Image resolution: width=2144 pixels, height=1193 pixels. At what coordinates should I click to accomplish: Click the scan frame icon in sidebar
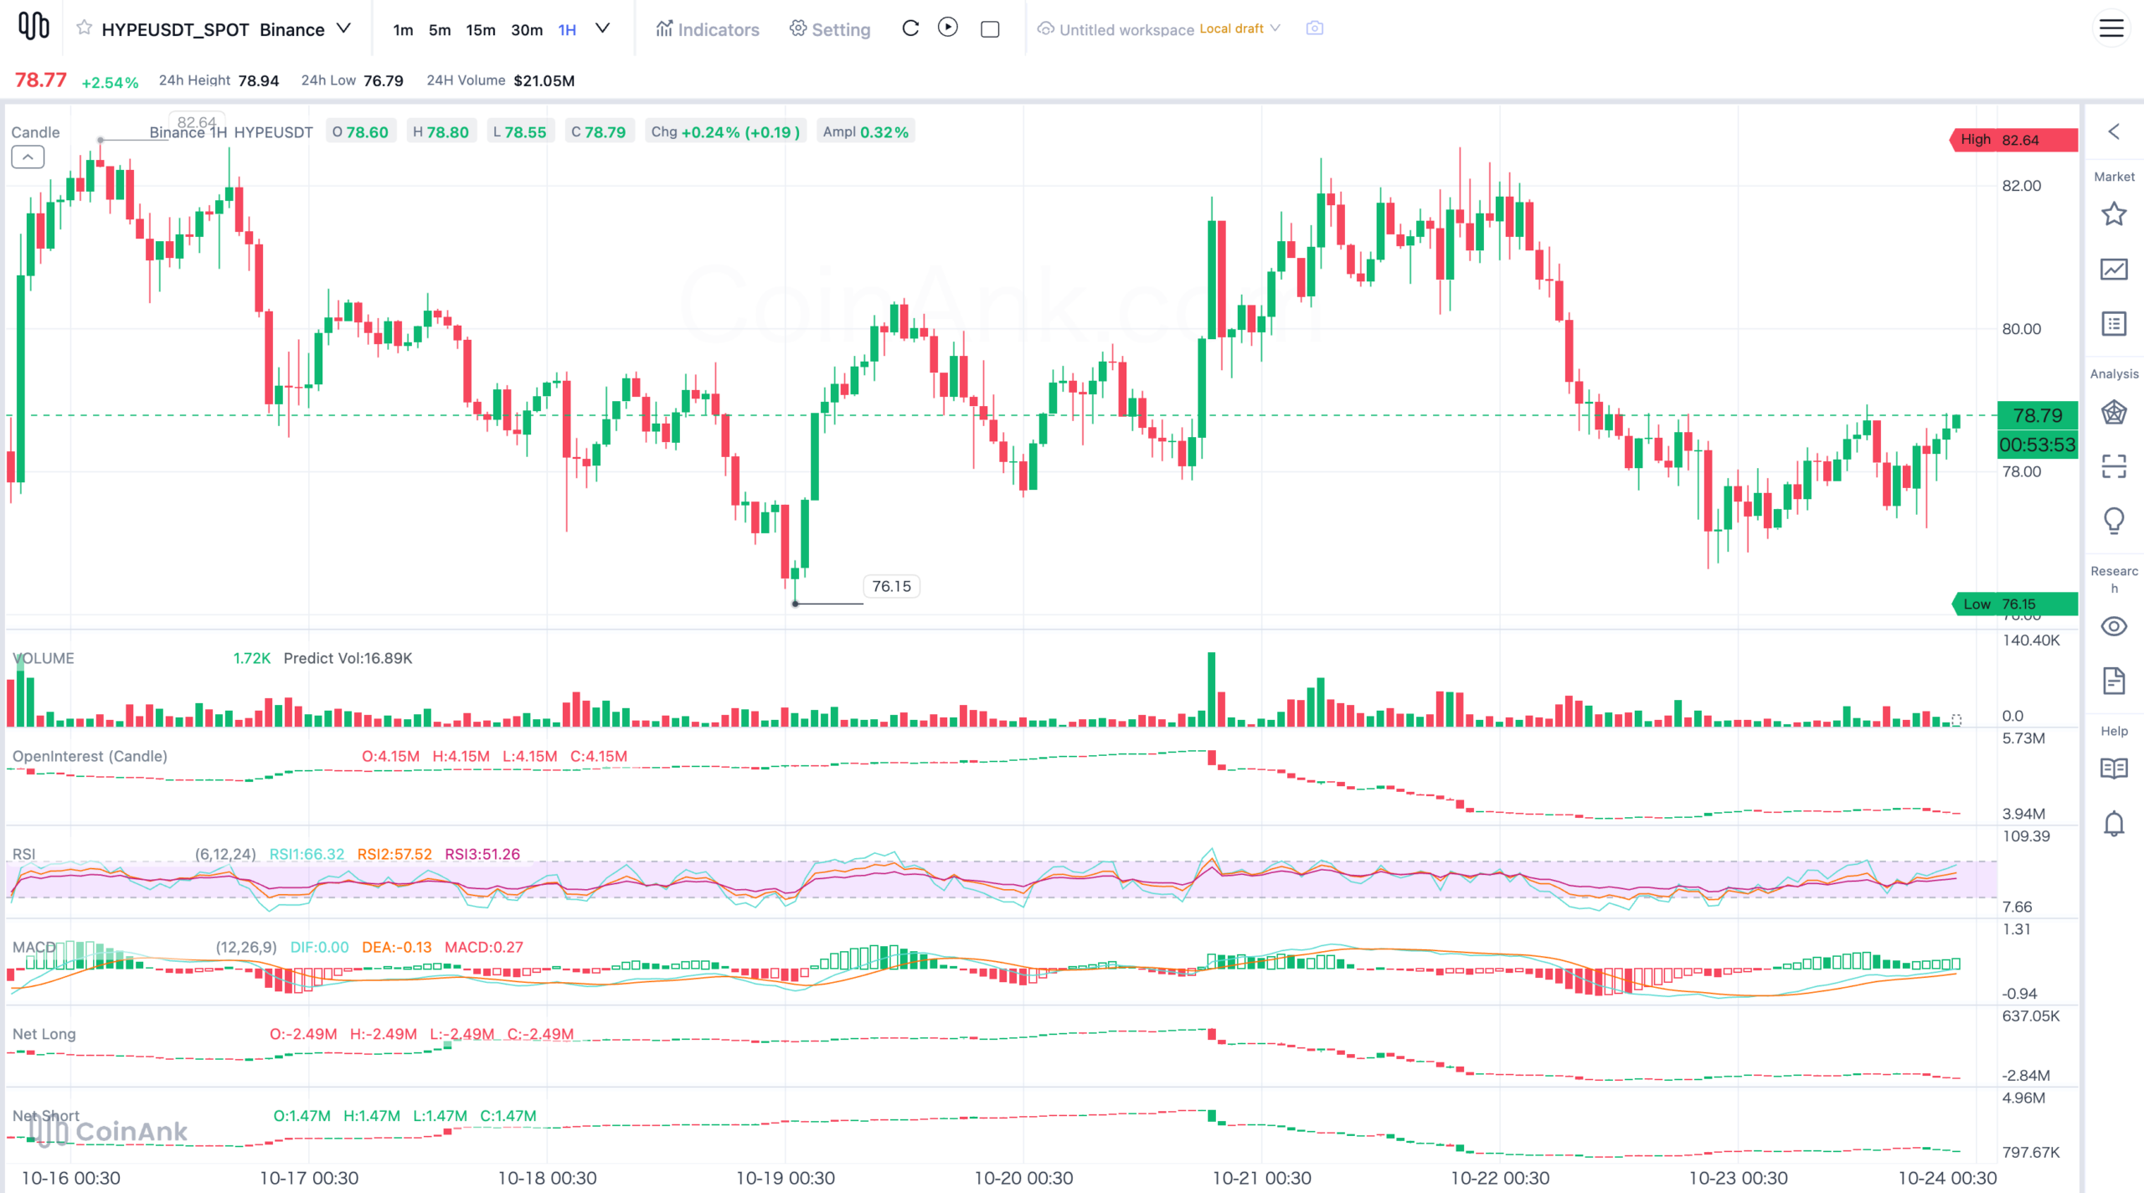pos(2114,465)
